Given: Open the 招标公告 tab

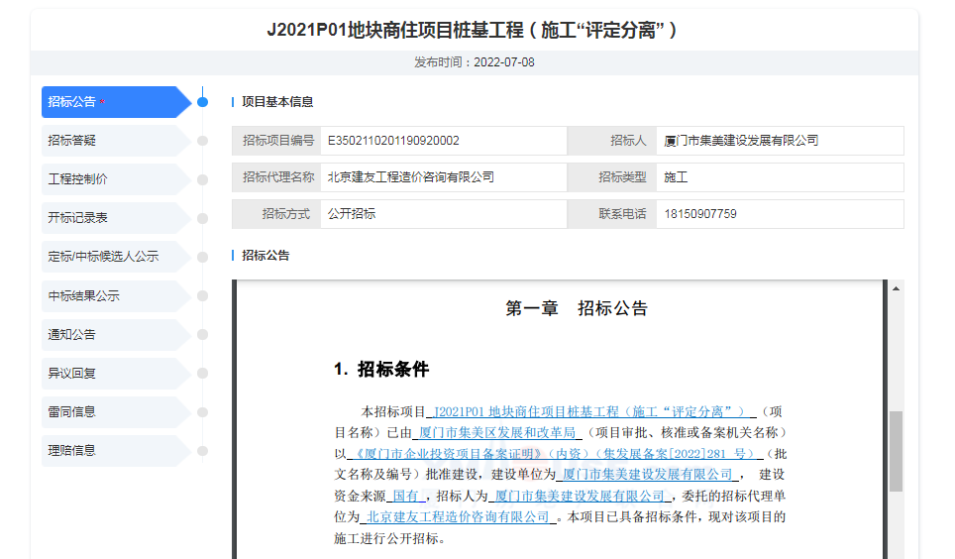Looking at the screenshot, I should [109, 102].
